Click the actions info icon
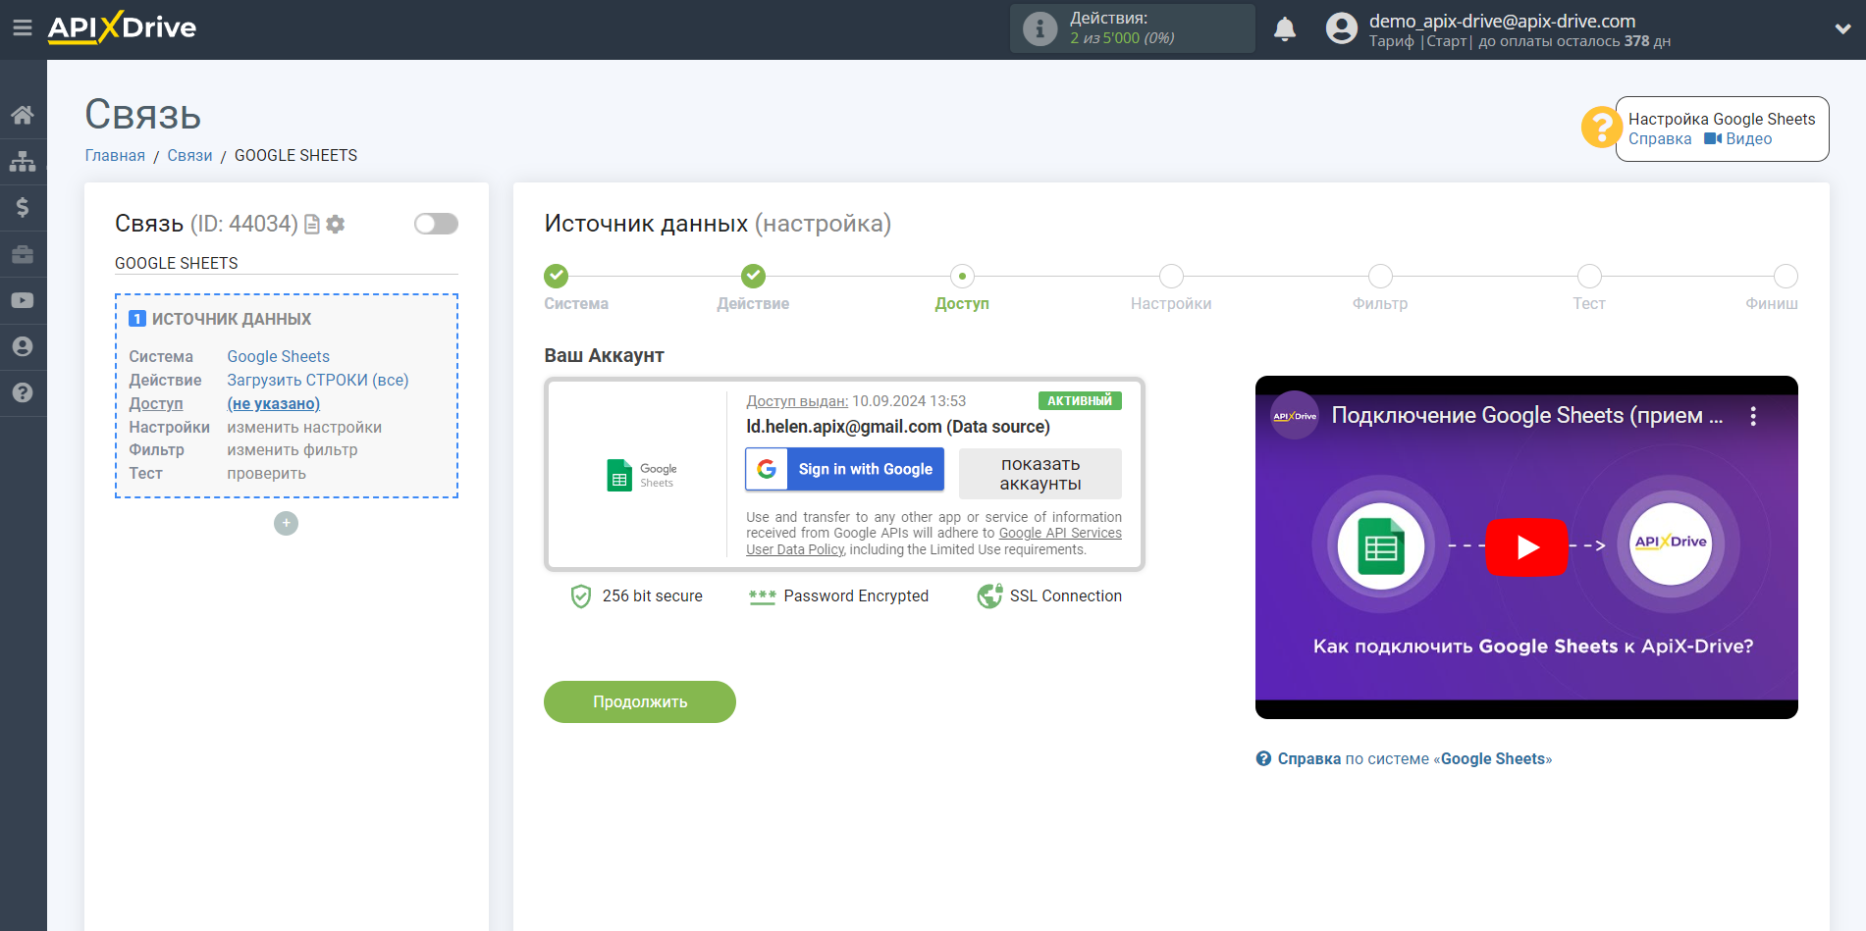Image resolution: width=1866 pixels, height=931 pixels. [x=1040, y=28]
